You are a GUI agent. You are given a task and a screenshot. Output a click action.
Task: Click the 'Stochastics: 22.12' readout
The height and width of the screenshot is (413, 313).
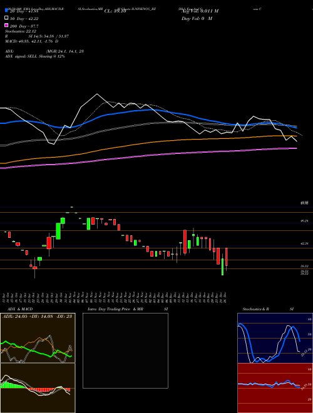(21, 31)
